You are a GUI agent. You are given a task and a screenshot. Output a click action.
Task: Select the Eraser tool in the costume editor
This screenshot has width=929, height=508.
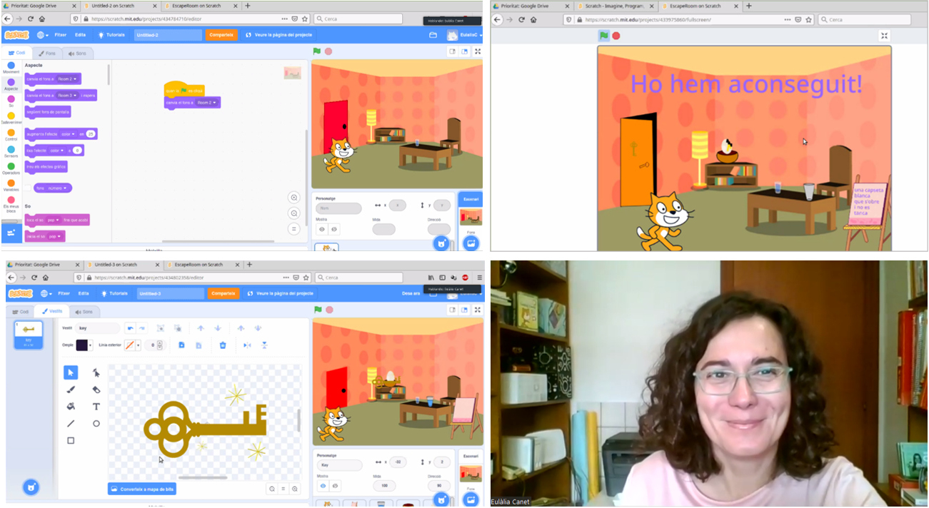point(96,390)
